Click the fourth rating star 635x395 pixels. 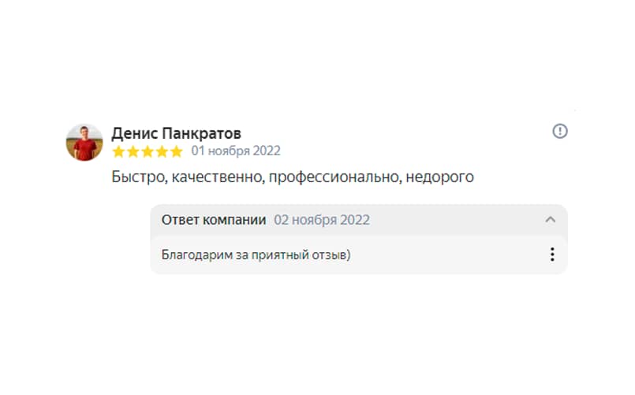[x=162, y=151]
